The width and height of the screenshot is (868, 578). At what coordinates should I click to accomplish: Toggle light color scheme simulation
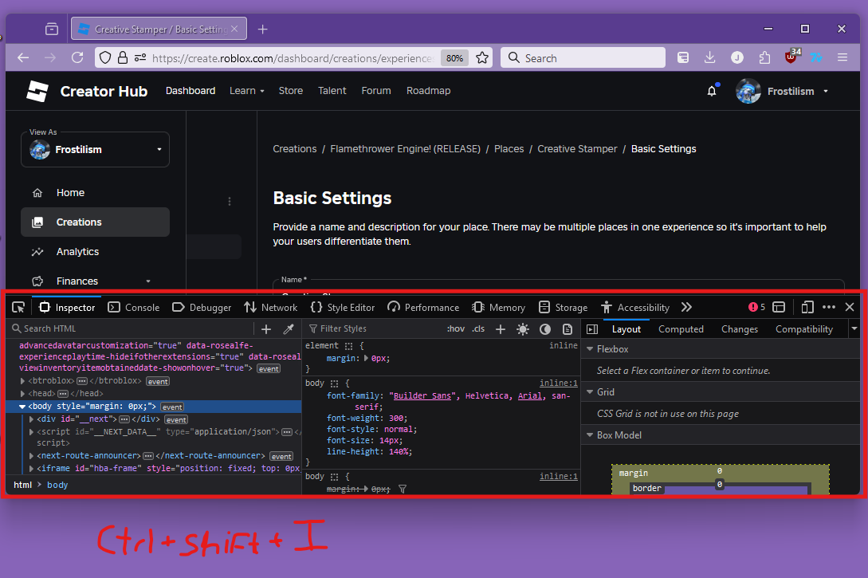click(524, 328)
